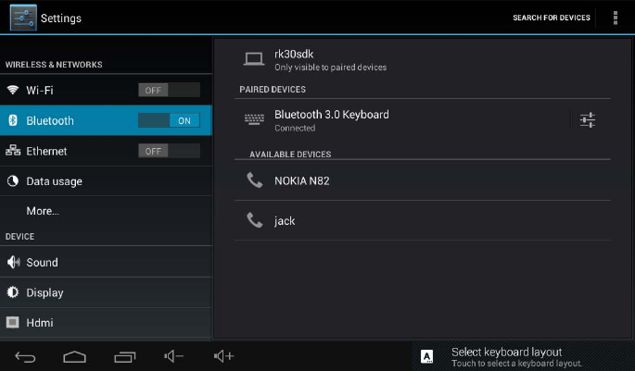Select Bluetooth 3.0 Keyboard device

point(400,120)
